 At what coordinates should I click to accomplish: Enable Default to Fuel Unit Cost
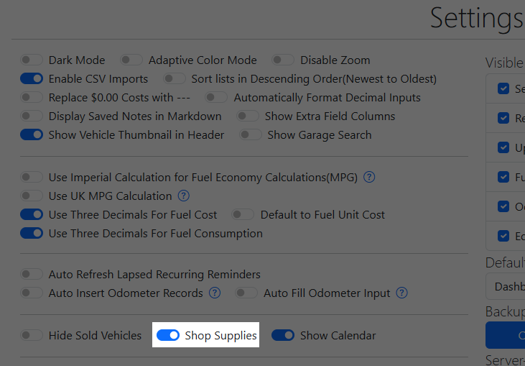[243, 215]
